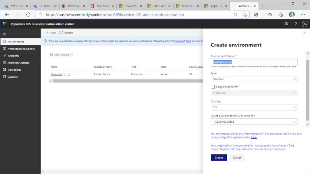Close the Power Apps browser tab

point(84,6)
